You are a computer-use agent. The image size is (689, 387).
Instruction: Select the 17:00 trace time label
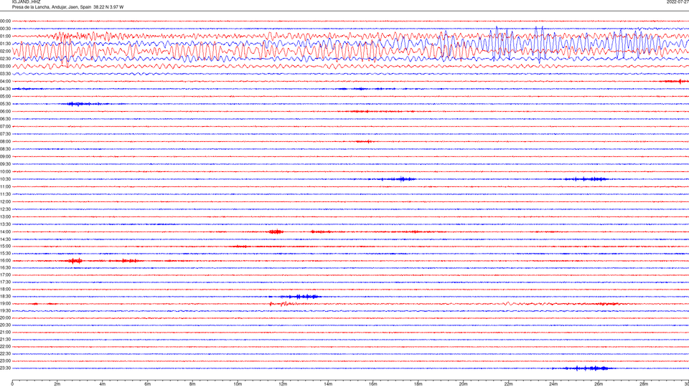coord(5,275)
